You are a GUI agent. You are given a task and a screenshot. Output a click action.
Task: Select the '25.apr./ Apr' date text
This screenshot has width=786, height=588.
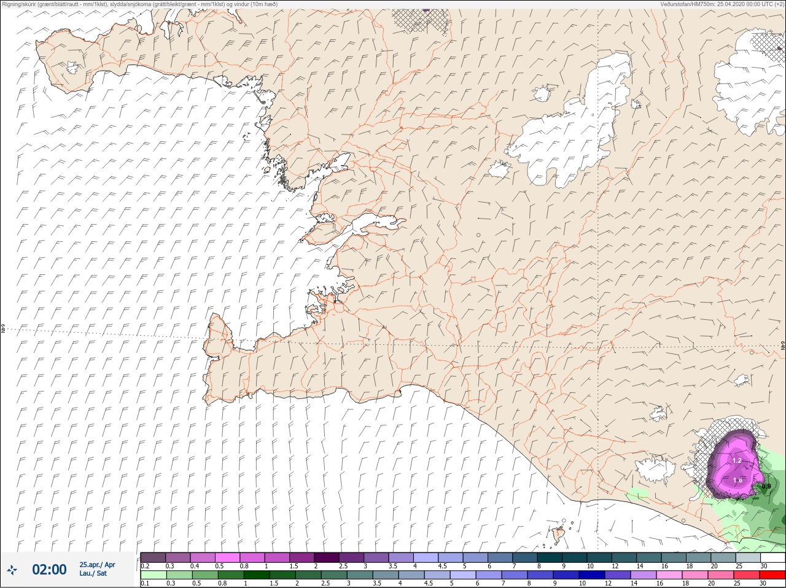97,565
